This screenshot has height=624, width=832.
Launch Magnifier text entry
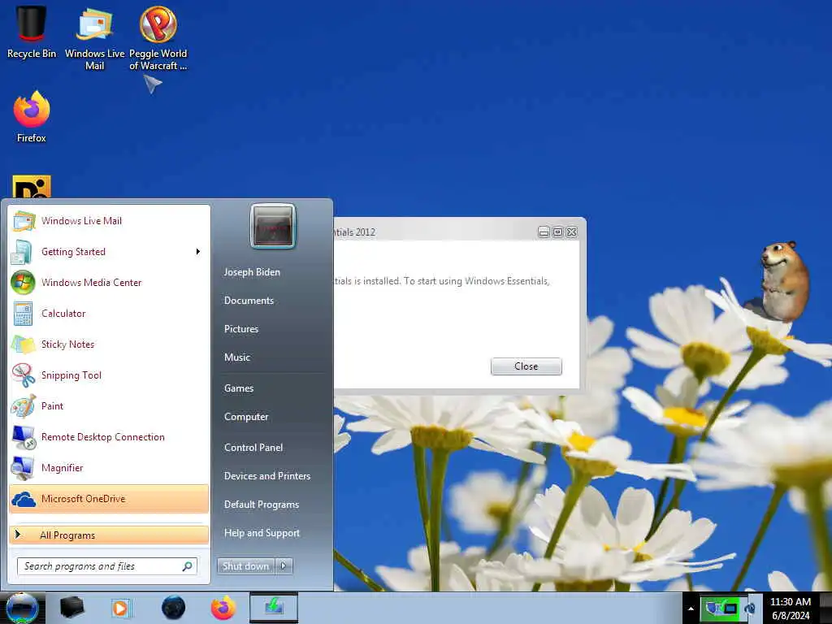[62, 468]
